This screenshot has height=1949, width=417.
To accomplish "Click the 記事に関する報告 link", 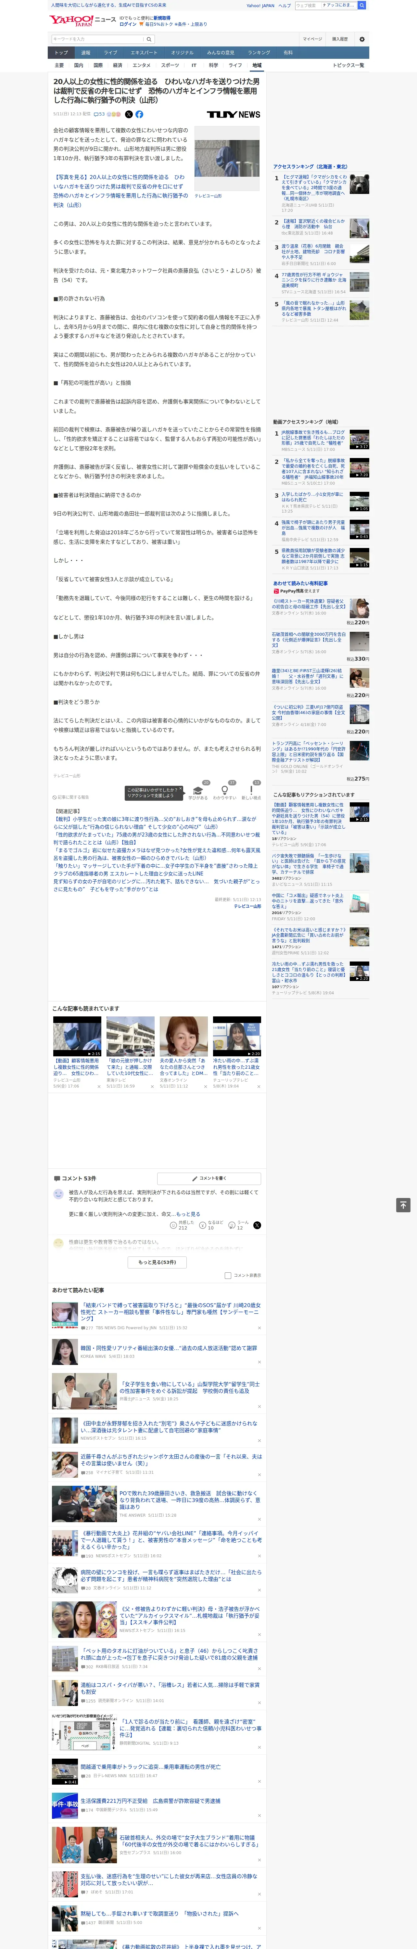I will tap(71, 797).
